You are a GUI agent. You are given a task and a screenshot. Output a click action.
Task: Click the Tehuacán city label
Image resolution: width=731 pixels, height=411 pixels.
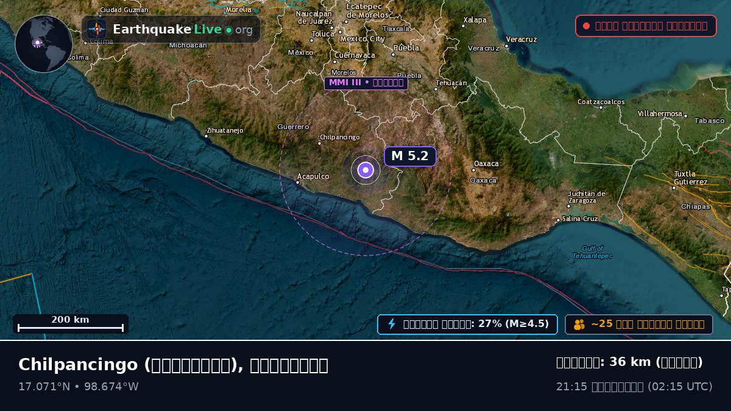click(451, 83)
